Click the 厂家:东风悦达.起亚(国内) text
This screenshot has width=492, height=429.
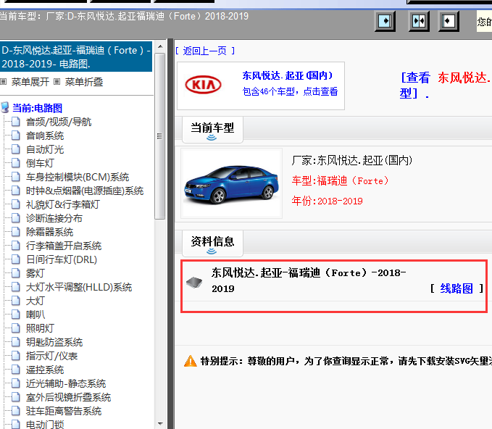tap(351, 160)
